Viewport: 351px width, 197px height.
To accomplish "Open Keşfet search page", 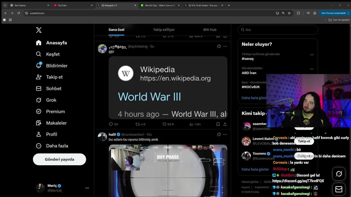I will coord(48,54).
